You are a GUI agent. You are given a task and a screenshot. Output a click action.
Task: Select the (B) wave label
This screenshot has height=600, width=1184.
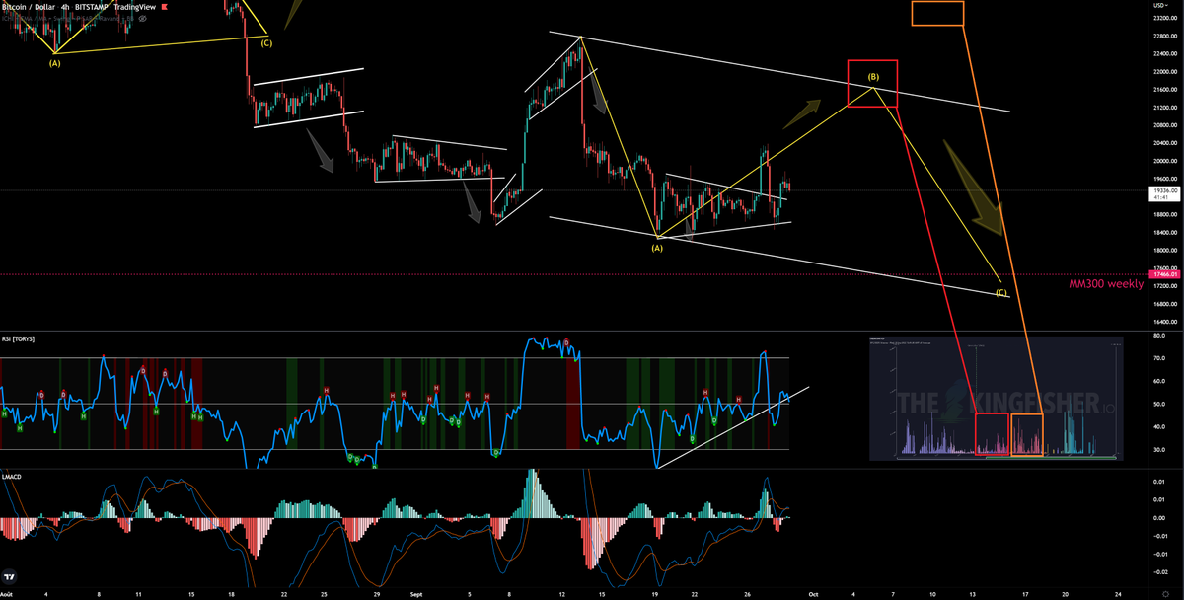click(x=873, y=77)
